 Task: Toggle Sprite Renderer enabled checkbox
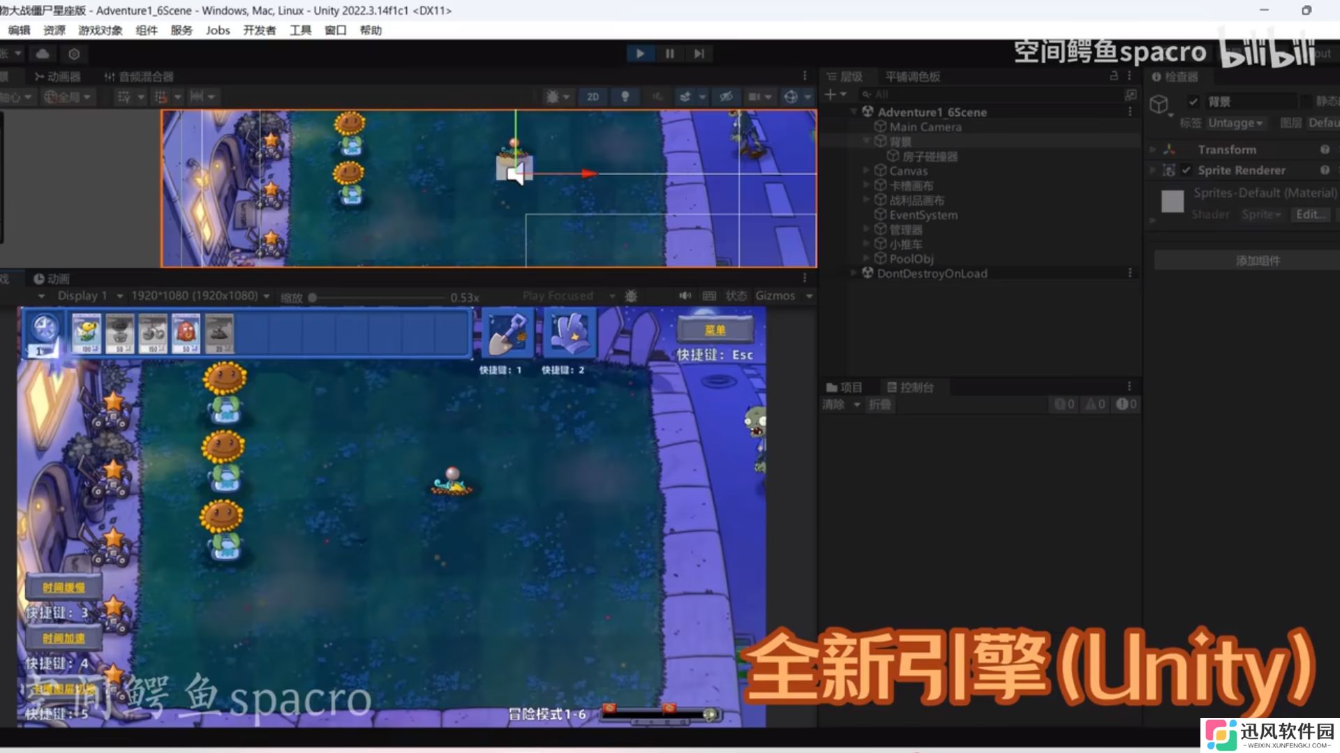1186,170
